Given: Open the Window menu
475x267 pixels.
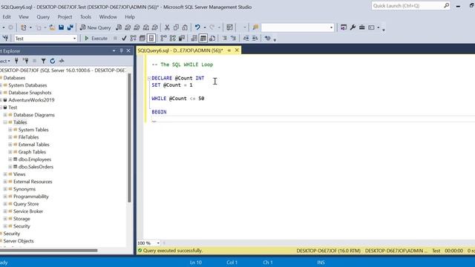Looking at the screenshot, I should pos(108,17).
